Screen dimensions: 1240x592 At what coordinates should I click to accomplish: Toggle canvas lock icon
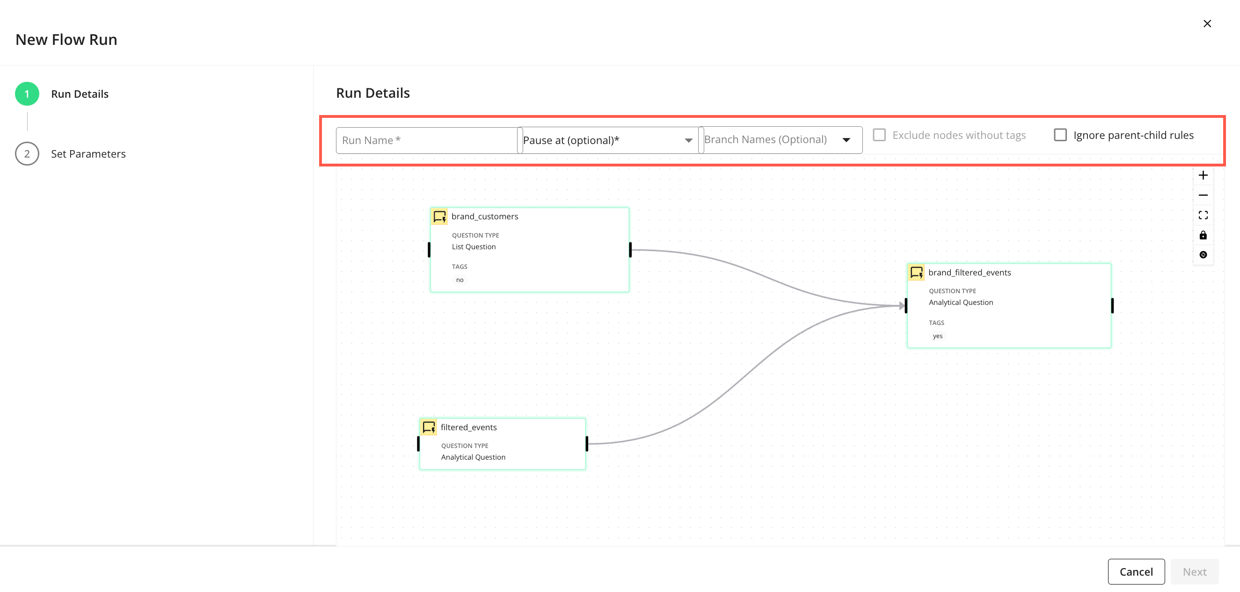tap(1203, 235)
